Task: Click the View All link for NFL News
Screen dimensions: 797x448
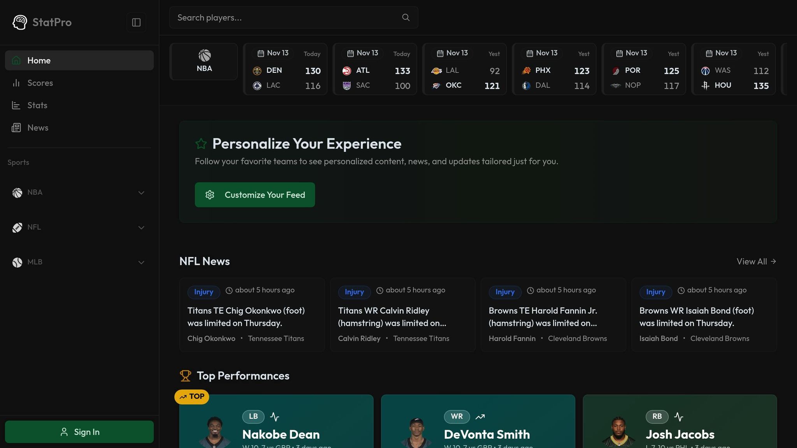Action: coord(755,261)
